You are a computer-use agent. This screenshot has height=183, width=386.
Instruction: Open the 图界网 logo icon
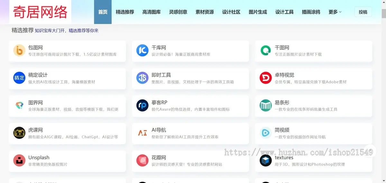click(19, 105)
